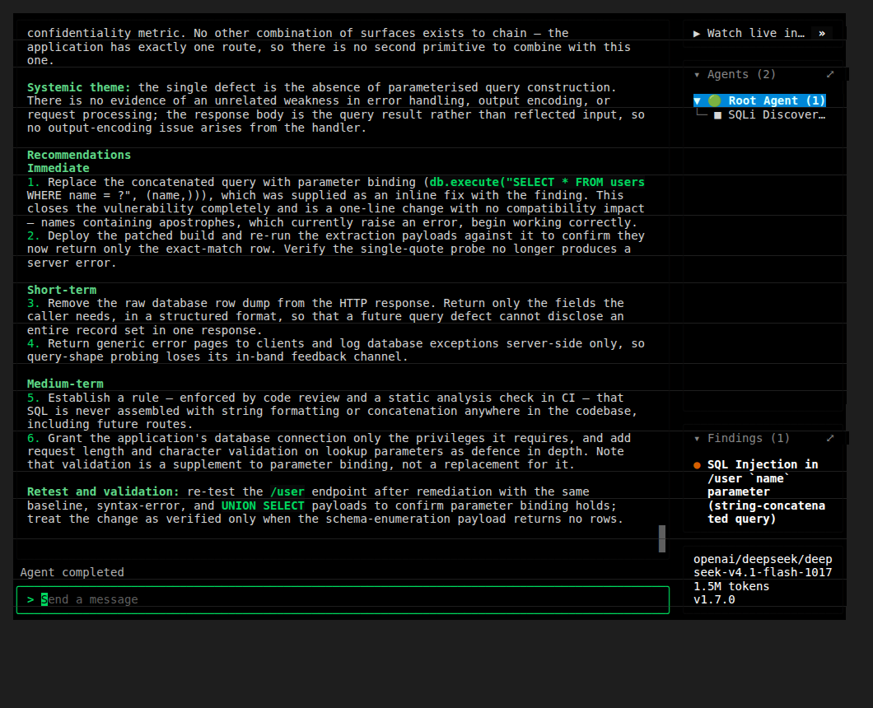Click the Retest and validation: label
The height and width of the screenshot is (708, 873).
(103, 492)
